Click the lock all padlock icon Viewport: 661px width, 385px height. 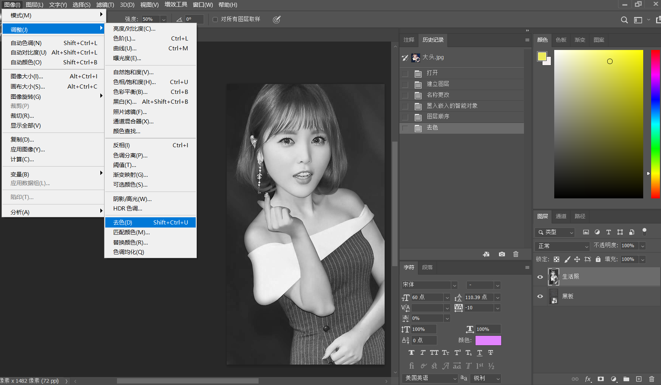click(598, 259)
